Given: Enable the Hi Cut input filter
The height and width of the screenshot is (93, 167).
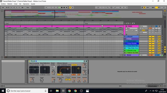Looking at the screenshot, I should click(x=37, y=65).
